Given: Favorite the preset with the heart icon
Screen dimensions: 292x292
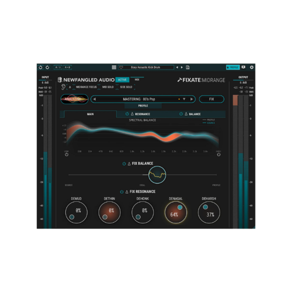Looking at the screenshot, I should click(x=121, y=67).
